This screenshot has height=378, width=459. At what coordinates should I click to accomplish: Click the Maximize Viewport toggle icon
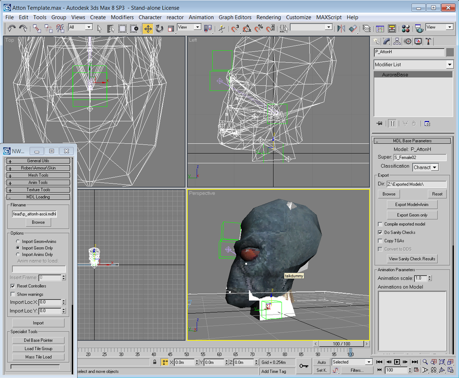tap(450, 370)
